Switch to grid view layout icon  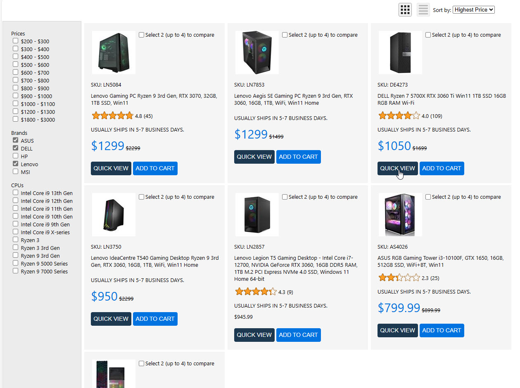tap(405, 9)
